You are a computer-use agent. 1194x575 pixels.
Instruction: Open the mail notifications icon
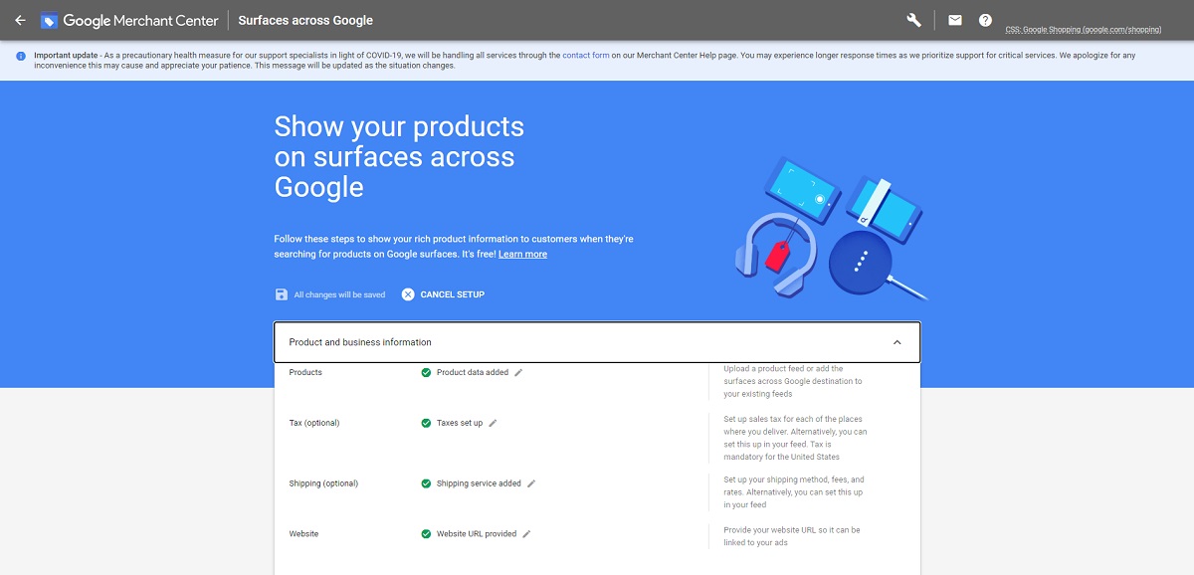pyautogui.click(x=955, y=20)
